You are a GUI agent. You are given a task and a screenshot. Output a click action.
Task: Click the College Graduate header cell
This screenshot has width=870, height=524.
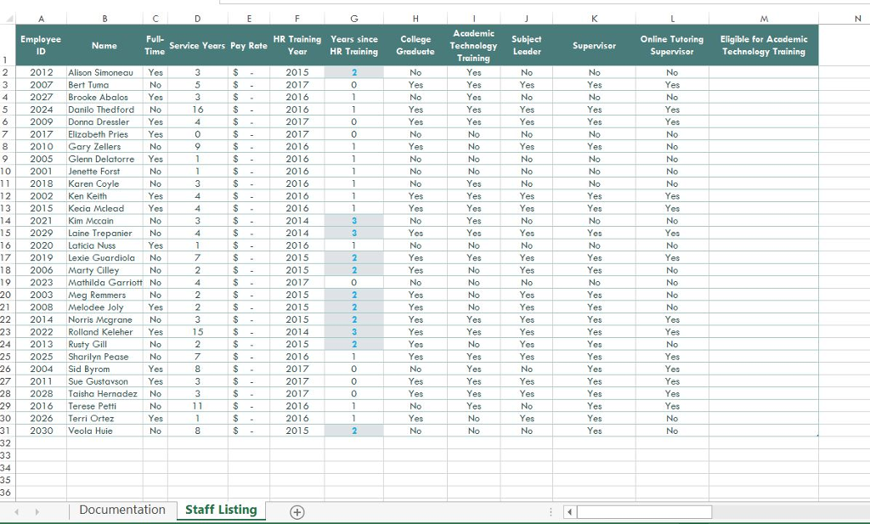(415, 46)
